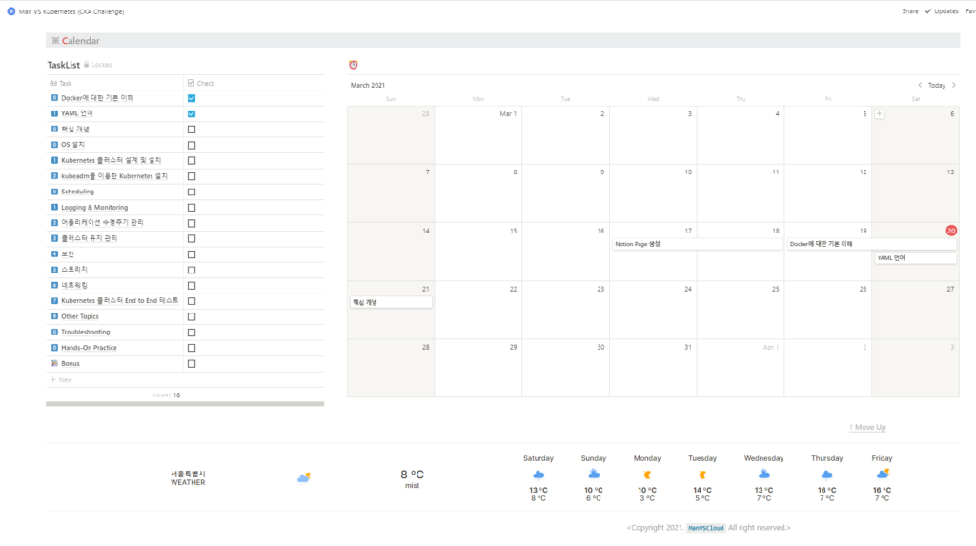Click the horizontal scrollbar under TaskList
The height and width of the screenshot is (546, 976).
tap(184, 404)
